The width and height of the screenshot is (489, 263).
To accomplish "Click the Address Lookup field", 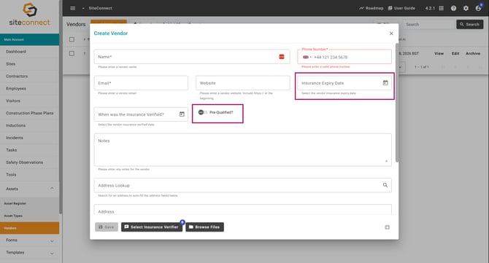I will click(242, 185).
